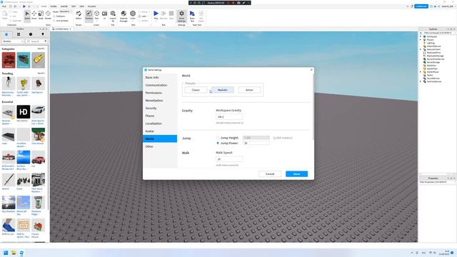The width and height of the screenshot is (457, 257).
Task: Choose the vehicle category thumbnail
Action: (x=9, y=60)
